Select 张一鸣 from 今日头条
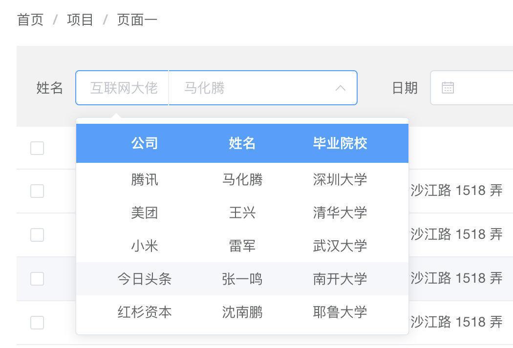The height and width of the screenshot is (348, 513). 242,279
